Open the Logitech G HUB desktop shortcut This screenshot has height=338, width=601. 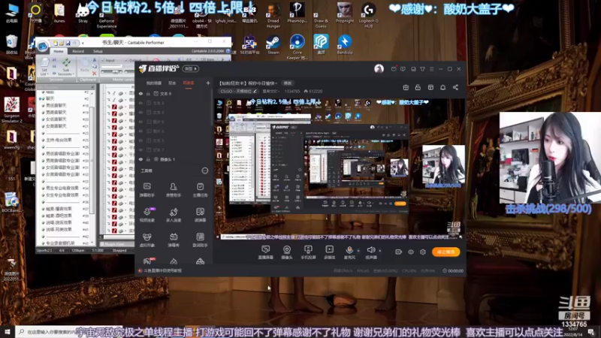coord(368,15)
